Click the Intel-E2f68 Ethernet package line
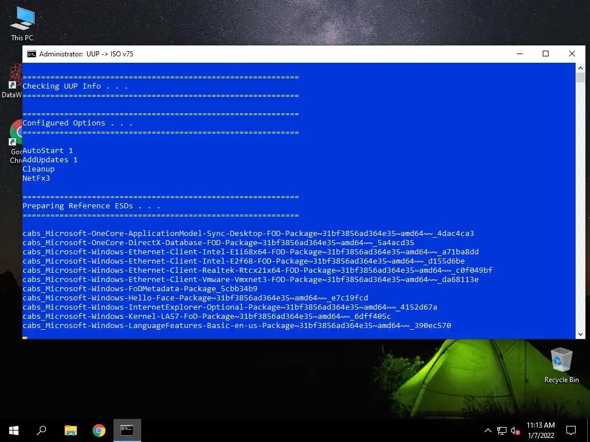590x442 pixels. (x=244, y=261)
